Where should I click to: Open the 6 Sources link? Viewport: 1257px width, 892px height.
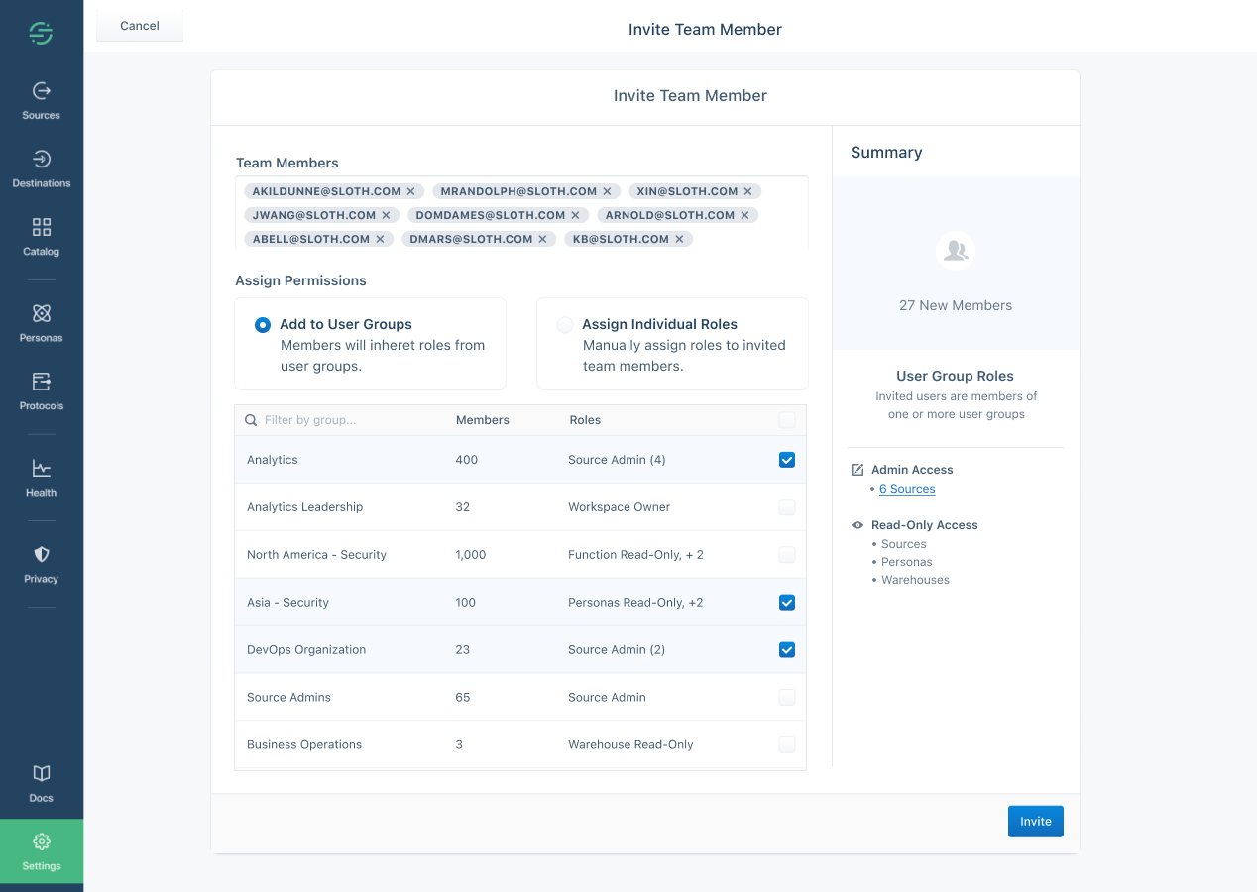pos(907,489)
